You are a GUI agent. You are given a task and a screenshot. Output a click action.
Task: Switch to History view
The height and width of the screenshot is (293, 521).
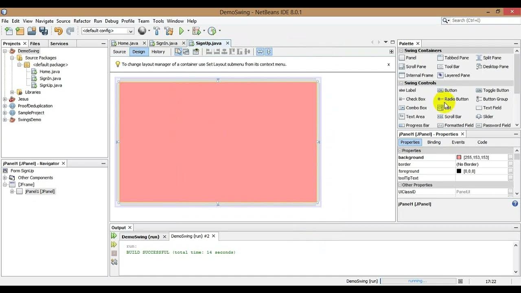pyautogui.click(x=158, y=52)
